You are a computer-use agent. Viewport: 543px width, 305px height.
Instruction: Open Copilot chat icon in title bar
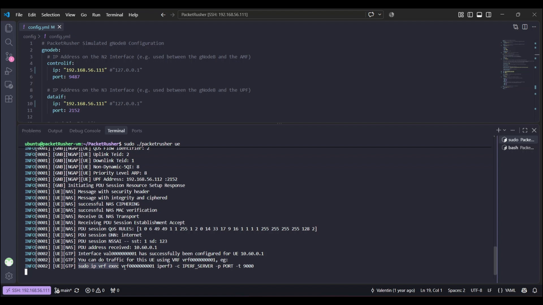(371, 15)
